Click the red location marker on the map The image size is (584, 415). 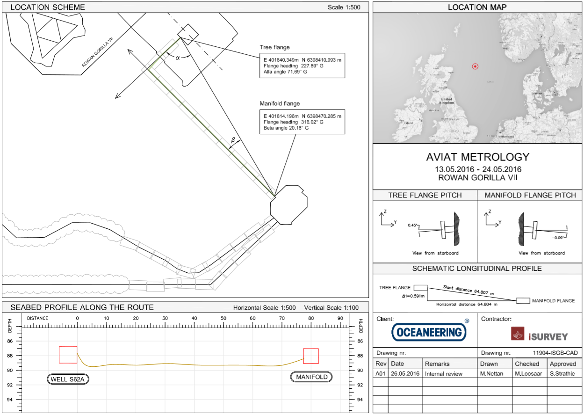click(x=475, y=66)
